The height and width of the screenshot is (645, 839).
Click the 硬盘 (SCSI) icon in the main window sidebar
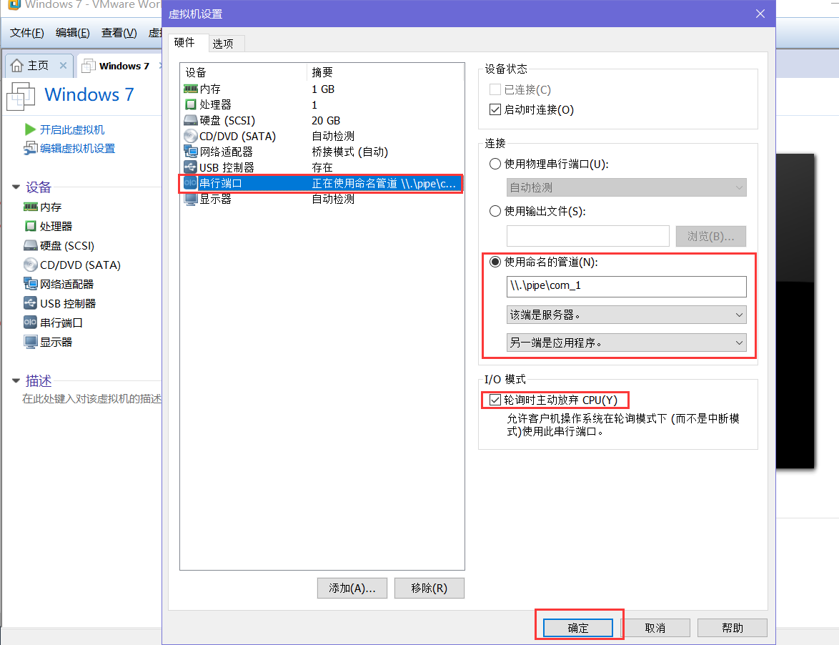[x=31, y=245]
